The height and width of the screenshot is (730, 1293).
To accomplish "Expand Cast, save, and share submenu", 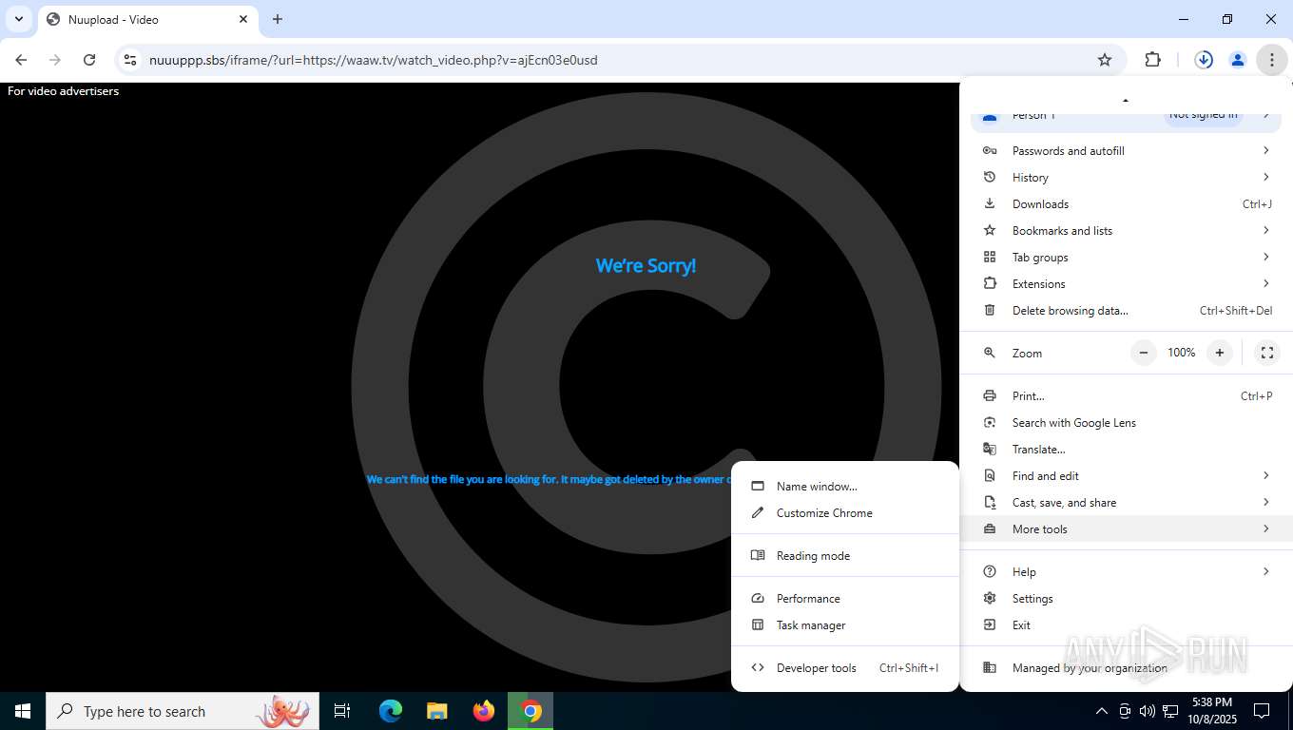I will coord(1127,503).
